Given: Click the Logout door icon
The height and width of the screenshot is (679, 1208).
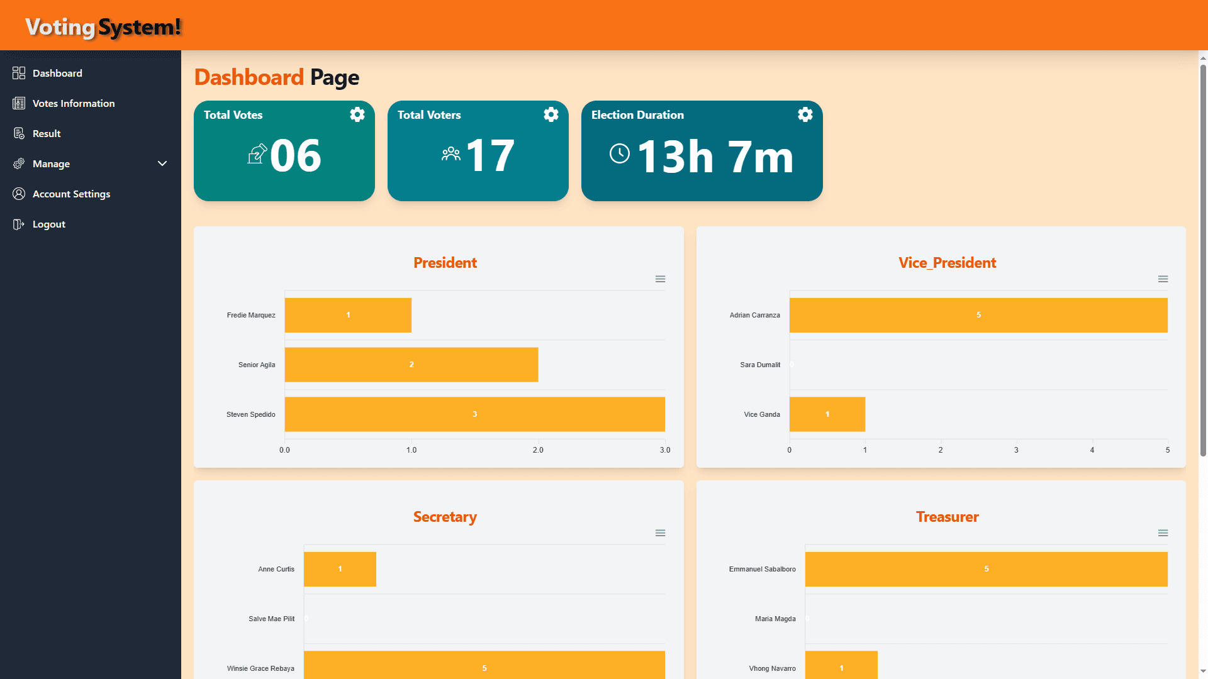Looking at the screenshot, I should coord(19,224).
